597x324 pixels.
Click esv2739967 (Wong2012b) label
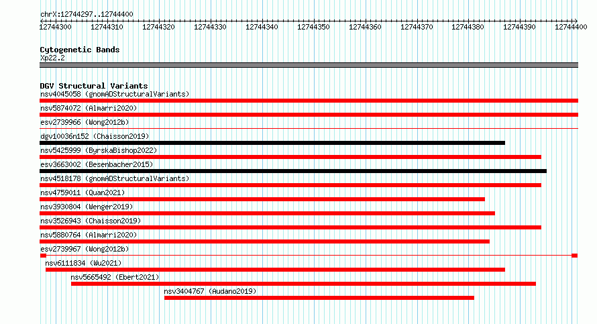85,249
